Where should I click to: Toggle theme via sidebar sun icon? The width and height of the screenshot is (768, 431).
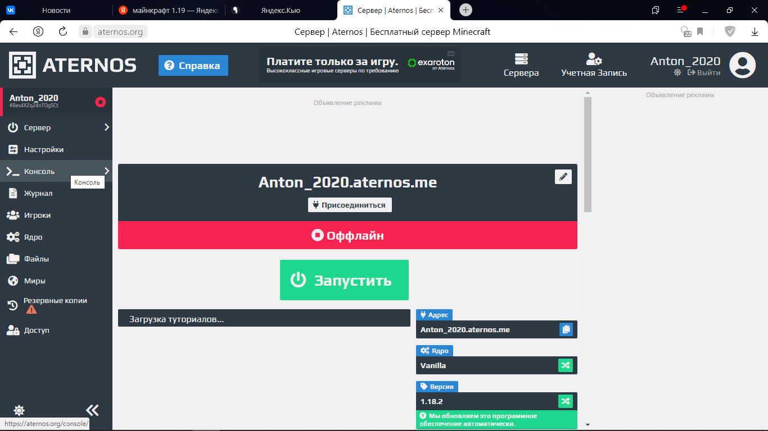point(19,410)
